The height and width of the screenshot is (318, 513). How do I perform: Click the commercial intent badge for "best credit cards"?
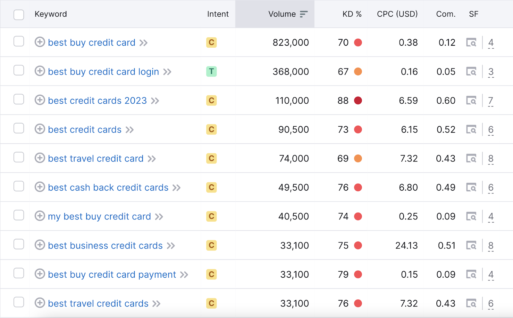click(x=211, y=129)
